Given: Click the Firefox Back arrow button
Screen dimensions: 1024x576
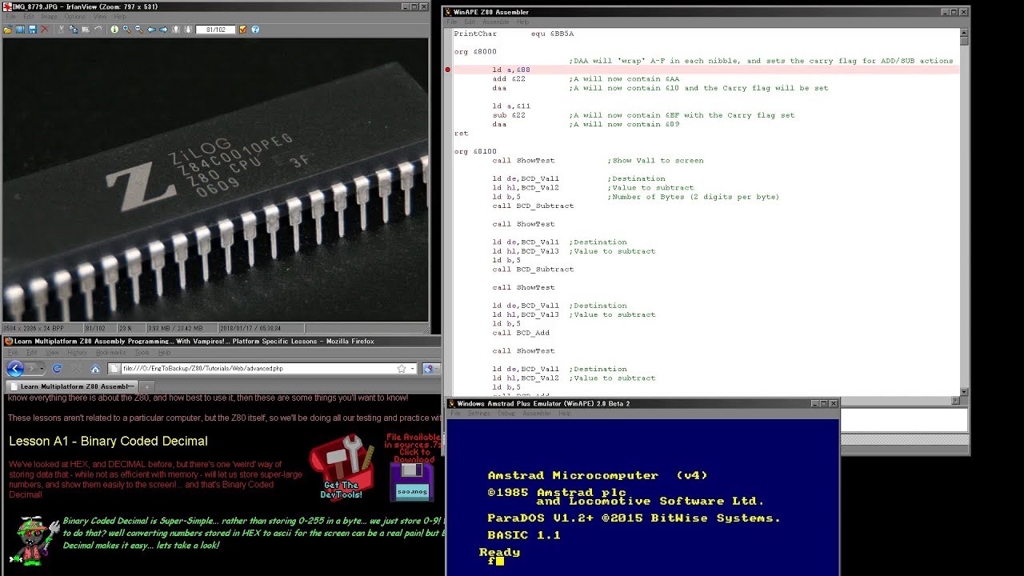Looking at the screenshot, I should [15, 368].
